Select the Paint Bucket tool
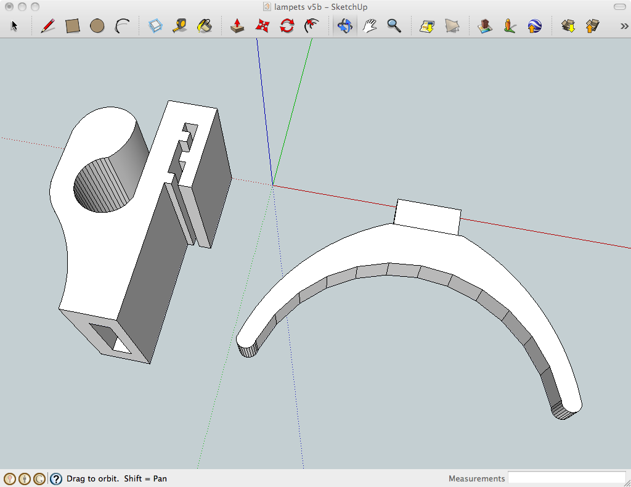Viewport: 631px width, 487px height. (x=205, y=26)
